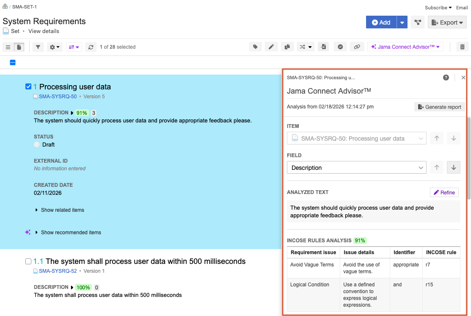Click the filter funnel icon
This screenshot has width=471, height=316.
(x=38, y=47)
